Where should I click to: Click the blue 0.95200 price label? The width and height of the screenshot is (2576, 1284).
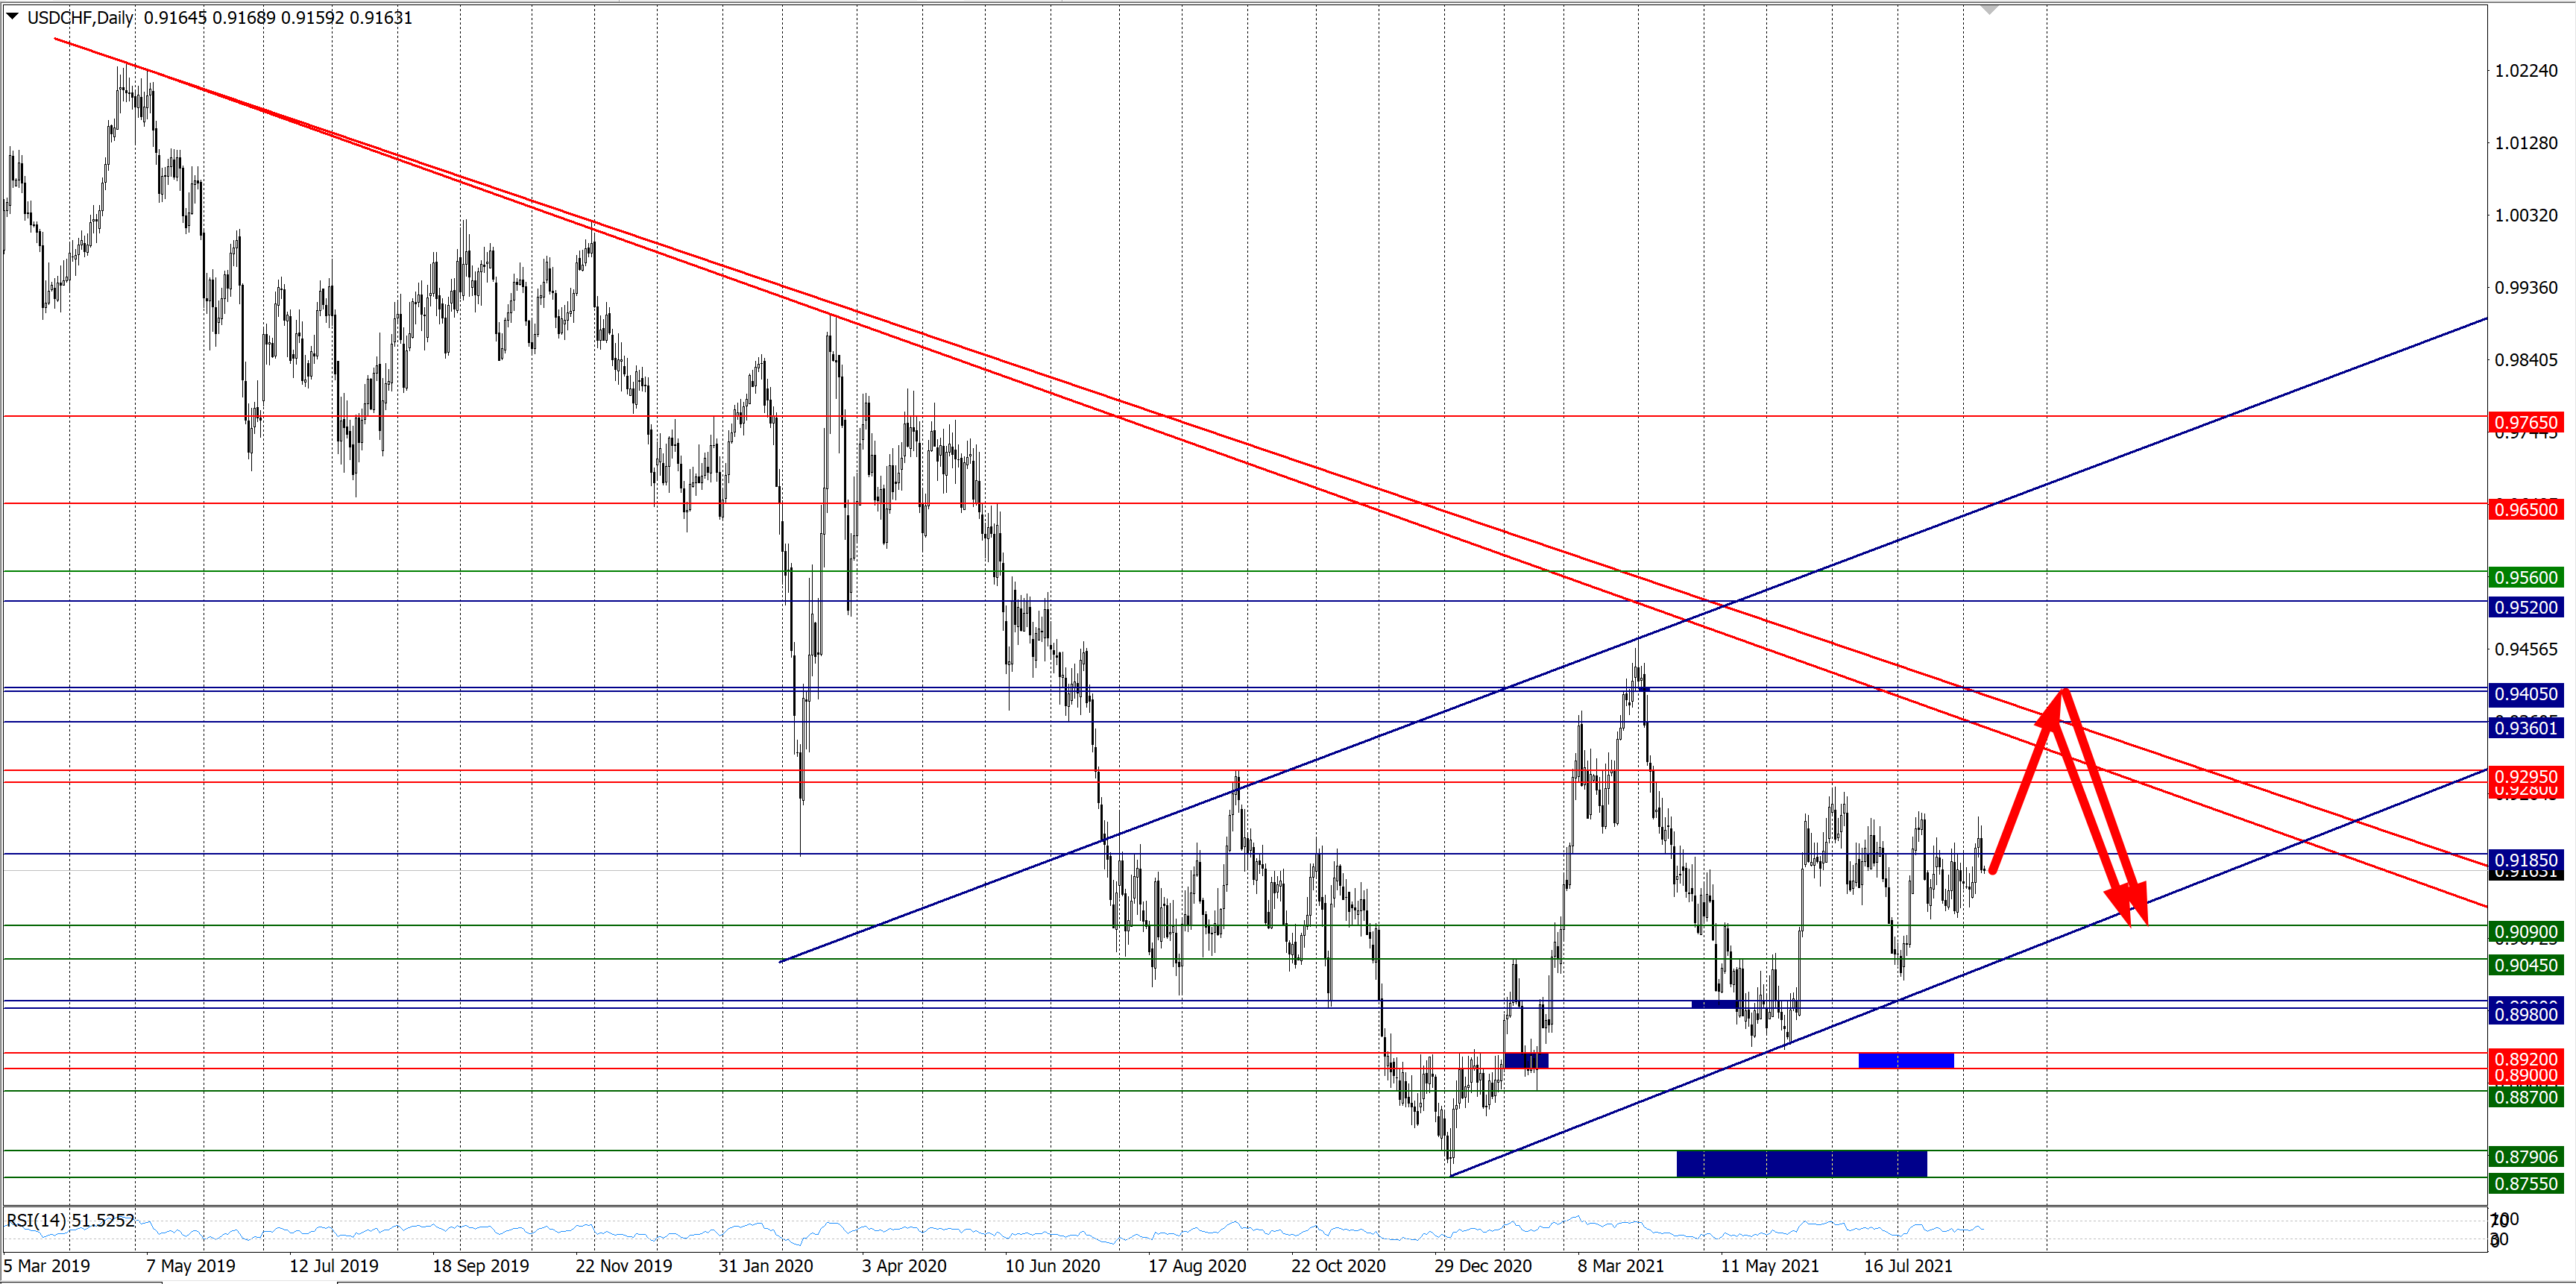[x=2525, y=608]
